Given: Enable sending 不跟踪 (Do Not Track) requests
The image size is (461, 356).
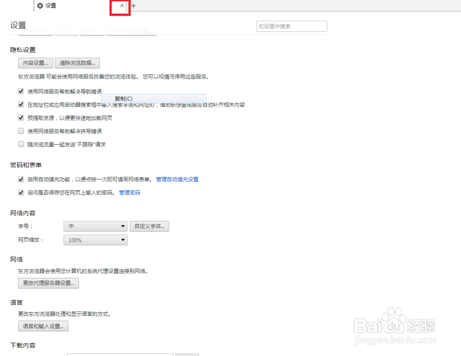Looking at the screenshot, I should click(x=21, y=144).
